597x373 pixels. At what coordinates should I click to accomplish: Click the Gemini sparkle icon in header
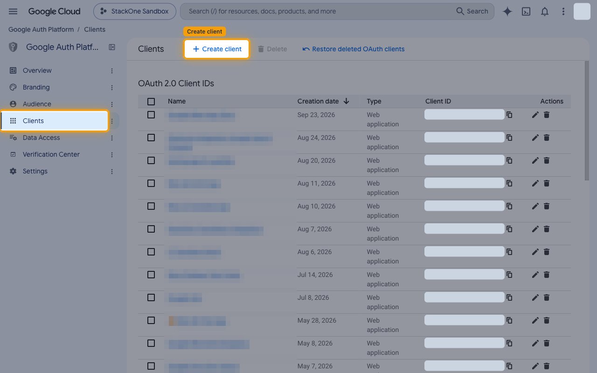(507, 12)
